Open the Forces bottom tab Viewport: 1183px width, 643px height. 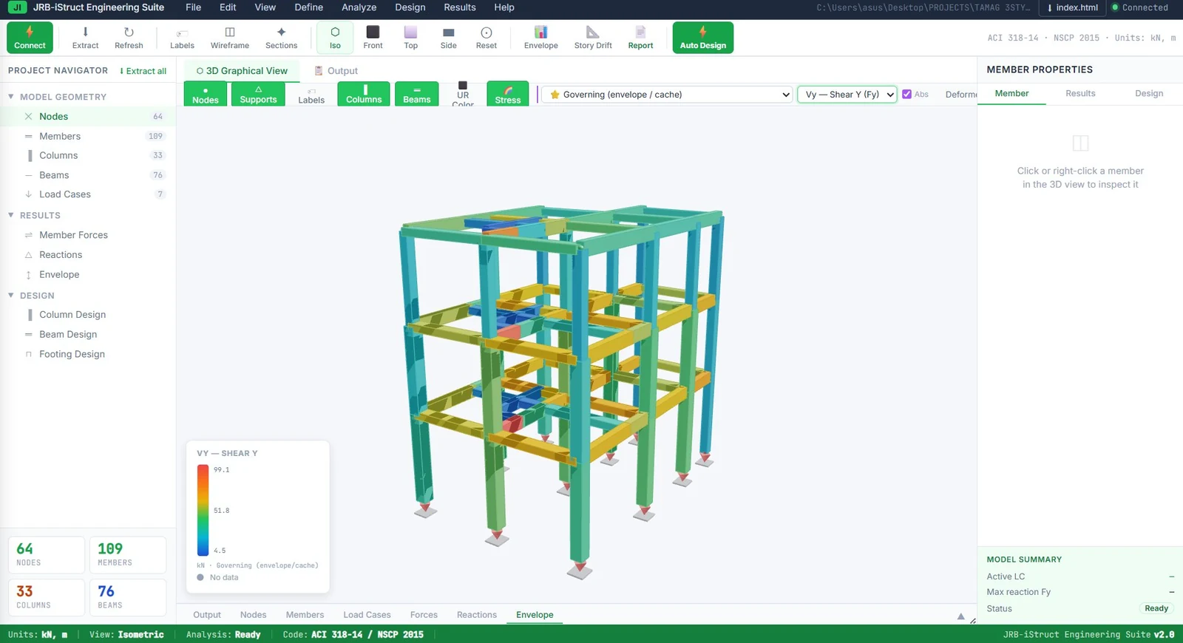tap(424, 615)
